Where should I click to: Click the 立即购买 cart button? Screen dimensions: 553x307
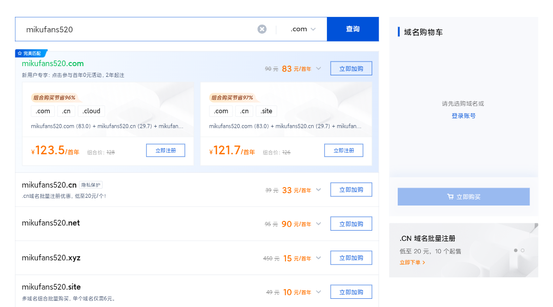tap(463, 197)
